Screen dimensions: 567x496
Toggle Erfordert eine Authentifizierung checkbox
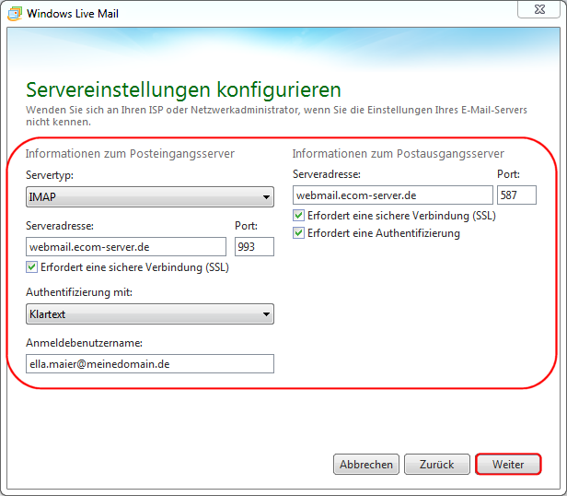(x=298, y=233)
